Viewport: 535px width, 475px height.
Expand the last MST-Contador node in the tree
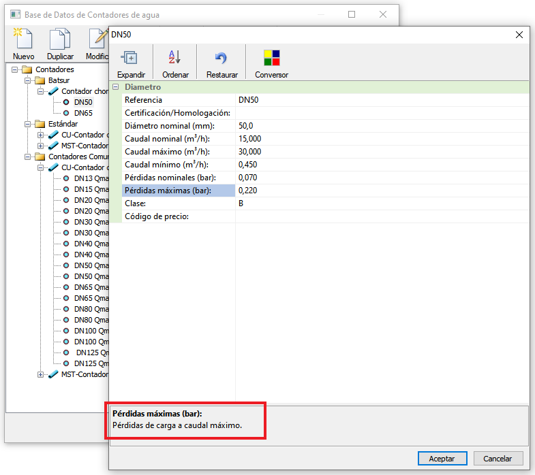41,374
